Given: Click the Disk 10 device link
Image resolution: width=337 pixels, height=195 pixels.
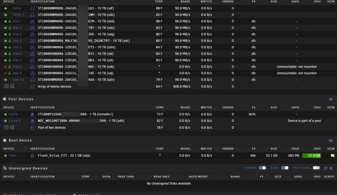Looking at the screenshot, I should (x=18, y=80).
